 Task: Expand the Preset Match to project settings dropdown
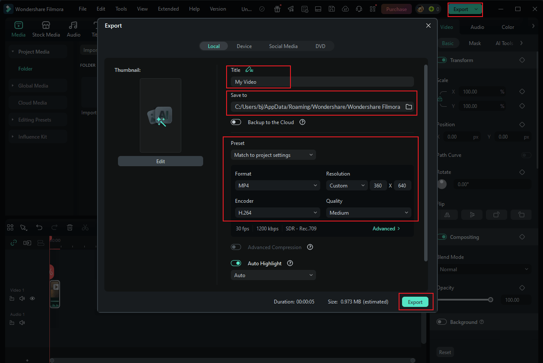pos(273,155)
